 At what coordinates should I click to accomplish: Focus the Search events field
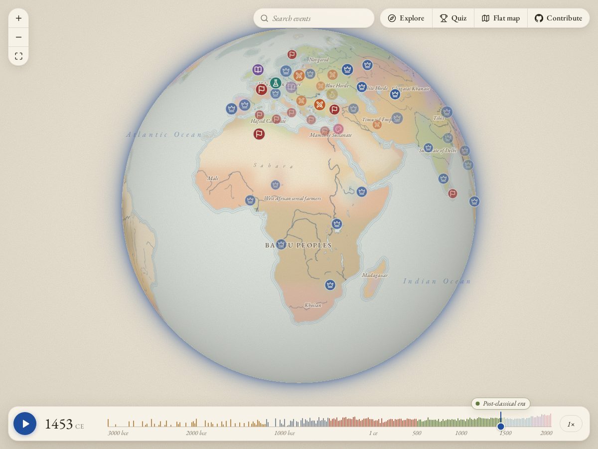(x=314, y=18)
